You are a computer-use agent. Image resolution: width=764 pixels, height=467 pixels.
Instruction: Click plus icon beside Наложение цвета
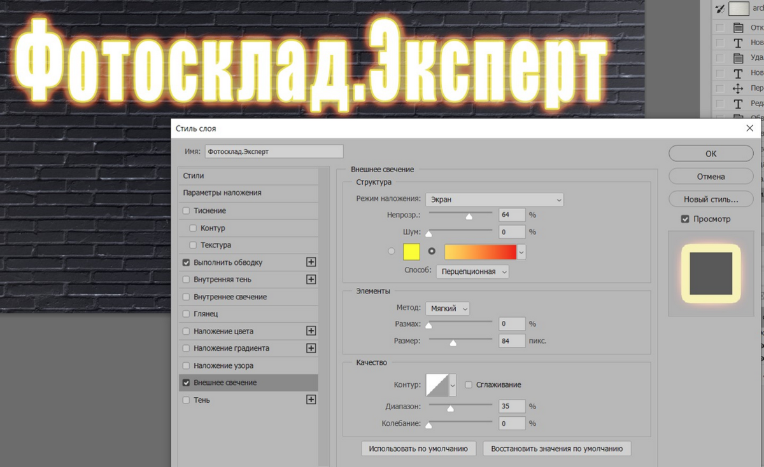[x=311, y=330]
